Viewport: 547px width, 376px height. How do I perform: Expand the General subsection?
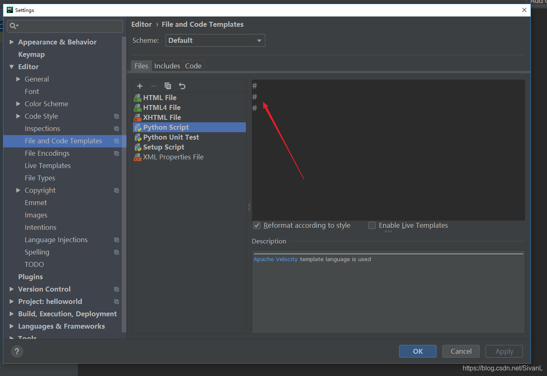click(x=18, y=79)
